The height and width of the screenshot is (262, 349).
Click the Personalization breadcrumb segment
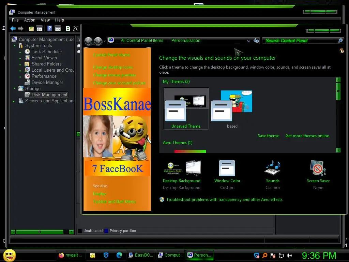pyautogui.click(x=186, y=41)
